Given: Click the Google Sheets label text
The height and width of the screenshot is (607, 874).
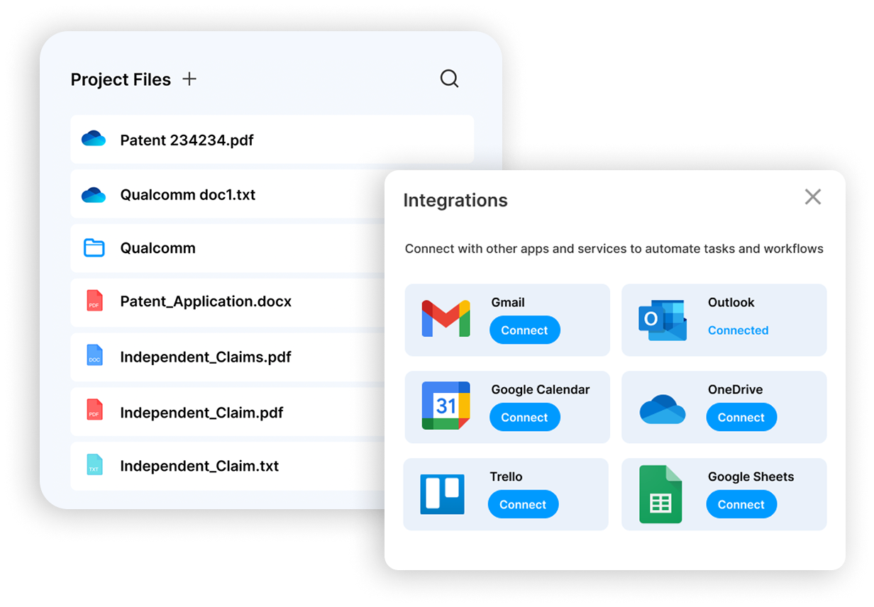Looking at the screenshot, I should click(x=751, y=477).
